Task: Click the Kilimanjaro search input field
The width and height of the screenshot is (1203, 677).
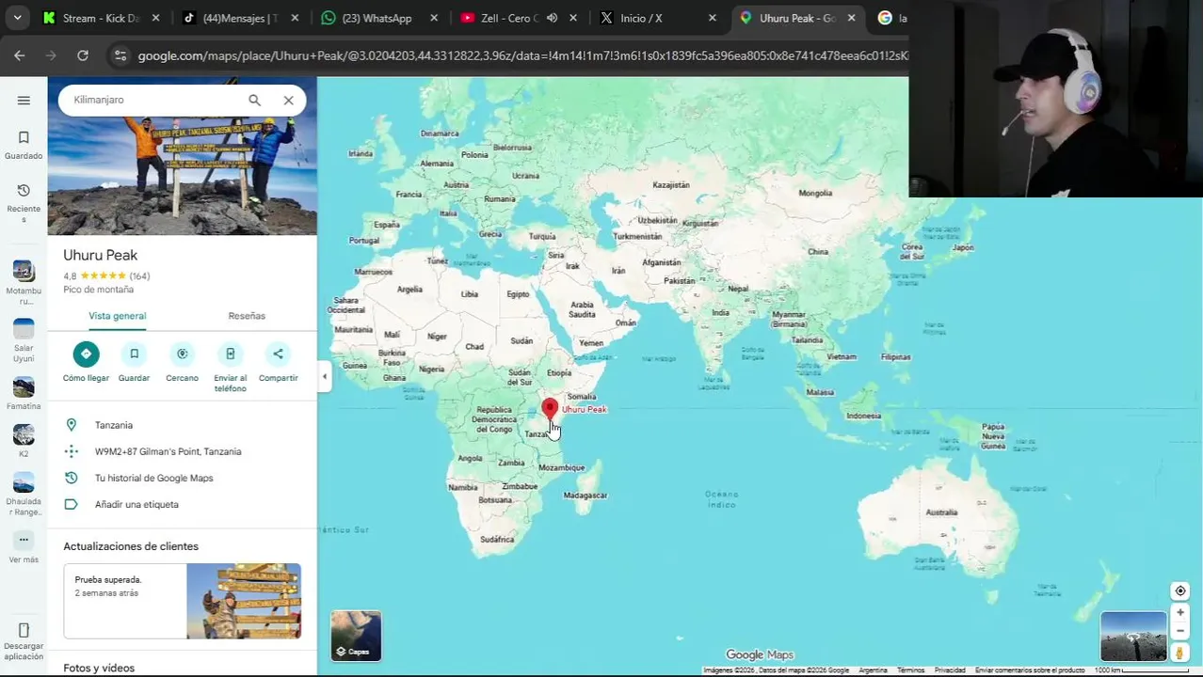Action: coord(151,100)
